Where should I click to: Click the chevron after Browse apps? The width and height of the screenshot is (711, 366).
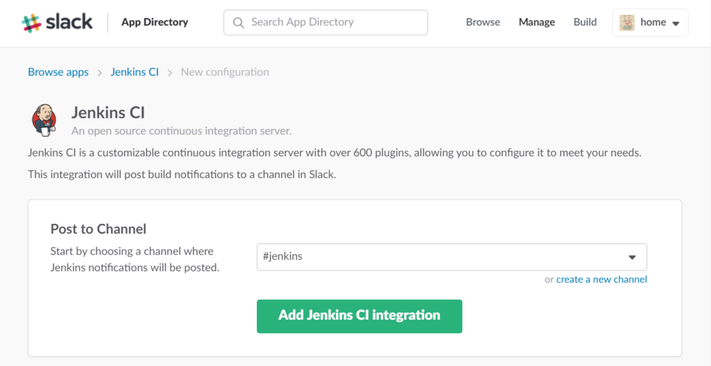[100, 72]
